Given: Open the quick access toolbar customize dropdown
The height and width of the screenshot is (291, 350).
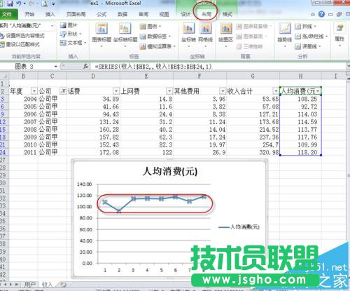Looking at the screenshot, I should click(53, 4).
